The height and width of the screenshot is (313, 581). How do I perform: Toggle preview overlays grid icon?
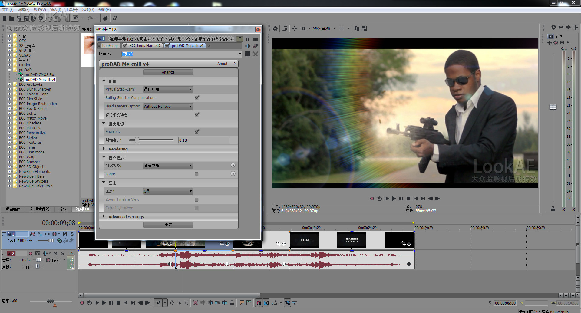point(342,28)
